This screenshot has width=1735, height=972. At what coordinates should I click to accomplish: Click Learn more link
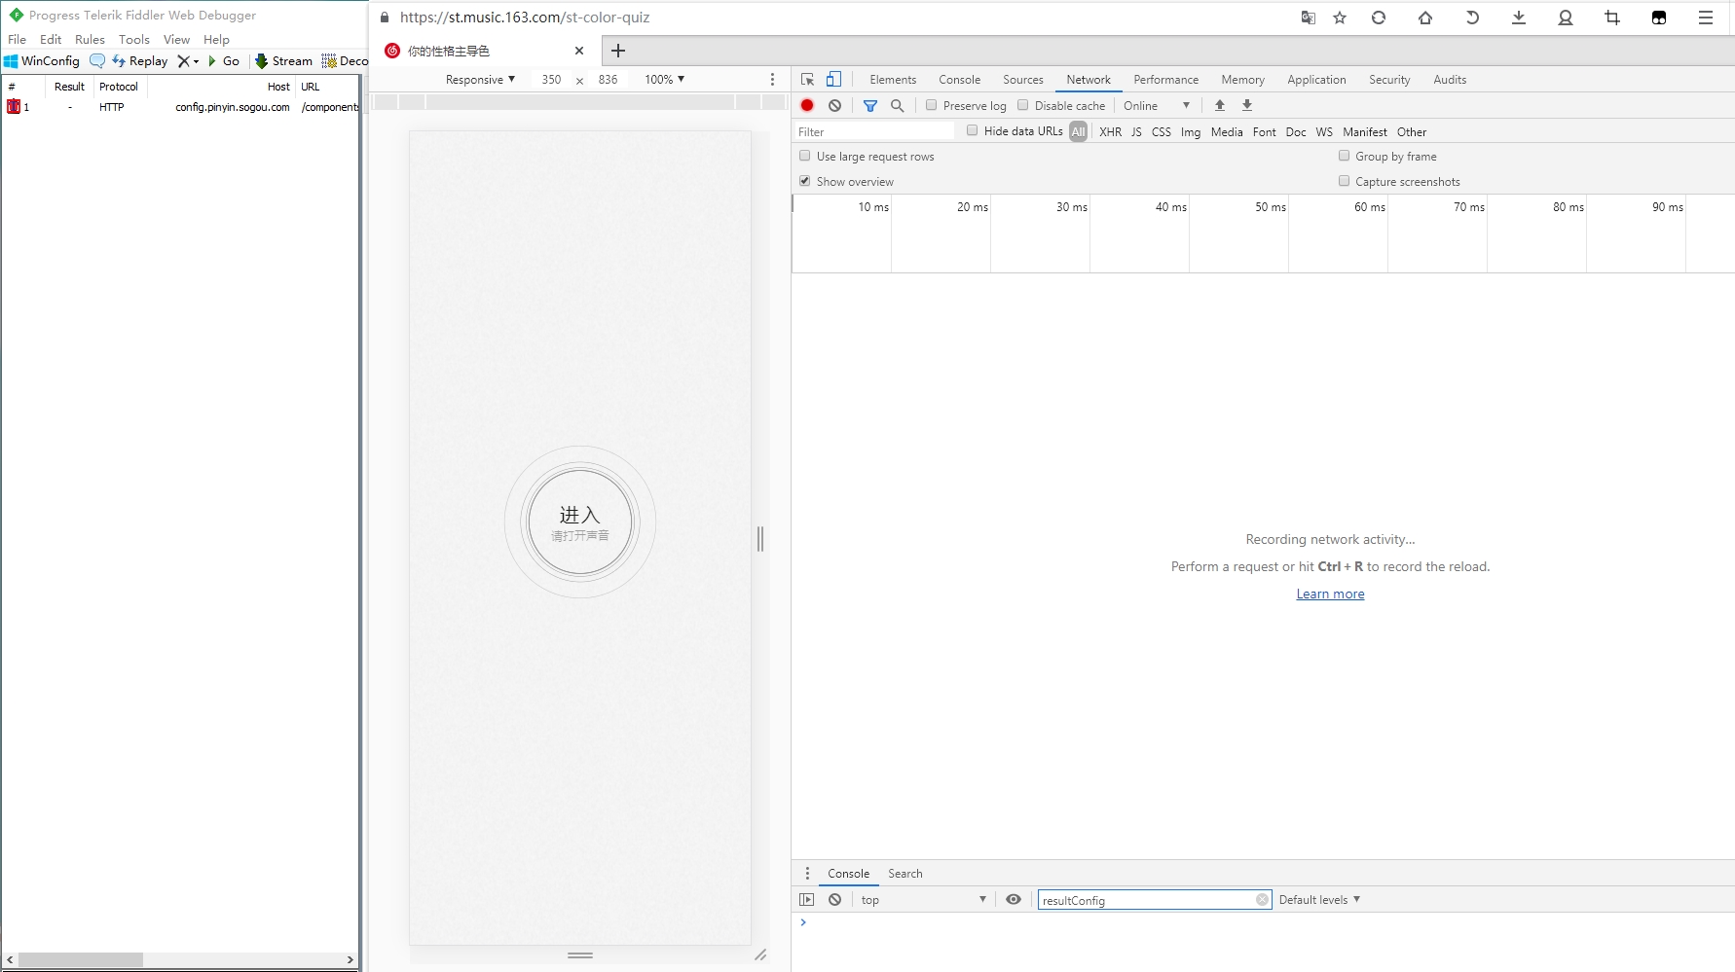click(x=1330, y=594)
